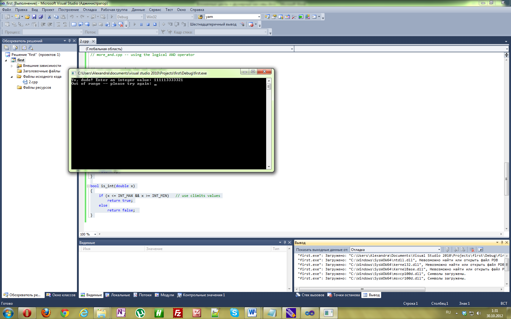
Task: Open Solution Explorer via toolbar icon
Action: [x=267, y=17]
